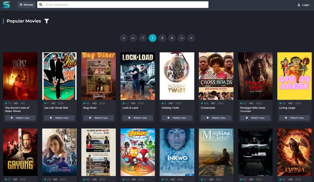Click the title Joe List: Small Ball
This screenshot has height=182, width=314.
click(56, 108)
